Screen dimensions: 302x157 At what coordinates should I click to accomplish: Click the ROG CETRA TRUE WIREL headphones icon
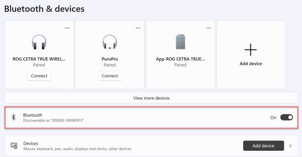39,42
